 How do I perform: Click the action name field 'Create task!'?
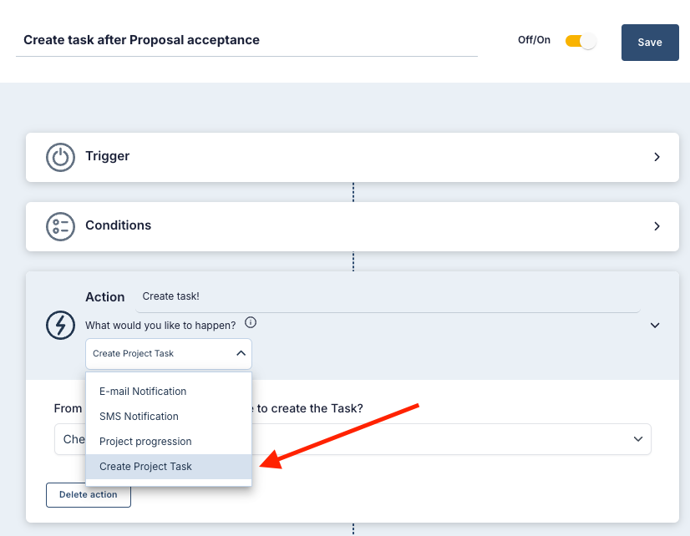[x=388, y=296]
